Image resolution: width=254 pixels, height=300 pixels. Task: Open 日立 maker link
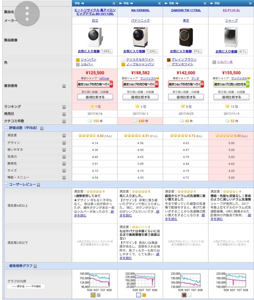95,21
